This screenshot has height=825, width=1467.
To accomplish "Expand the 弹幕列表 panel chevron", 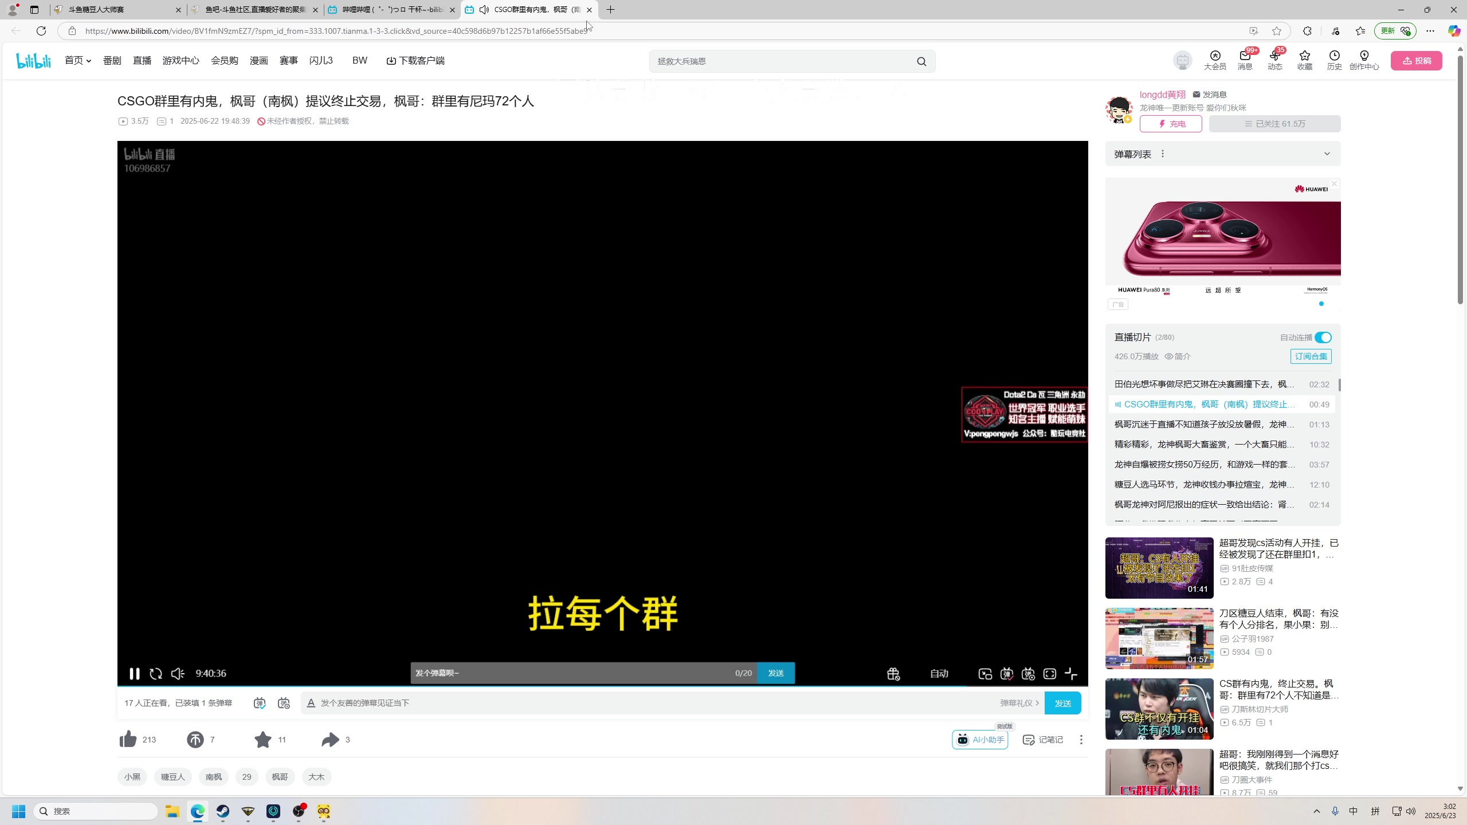I will point(1327,154).
